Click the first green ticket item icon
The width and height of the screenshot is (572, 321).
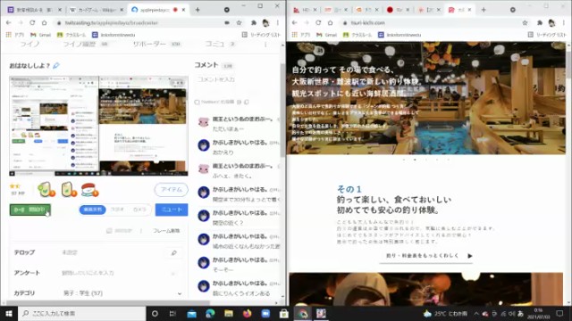point(46,190)
